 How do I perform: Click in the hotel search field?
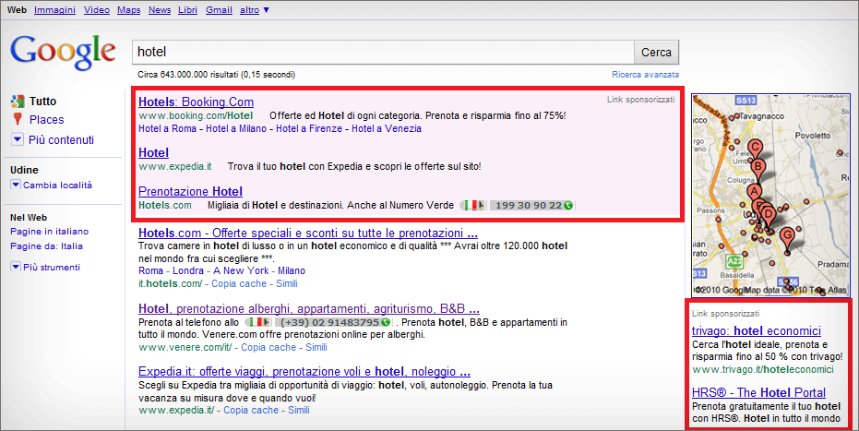tap(383, 52)
